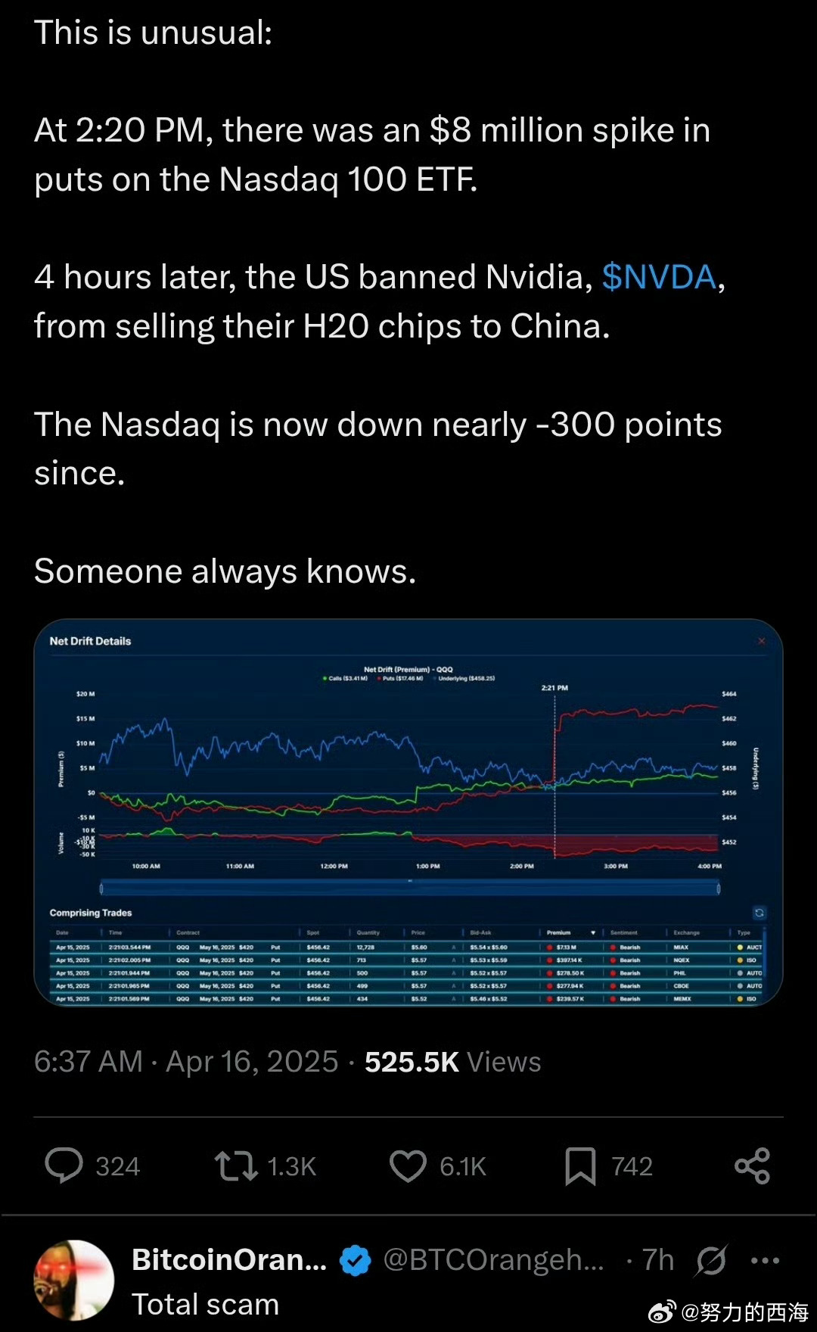The image size is (817, 1332).
Task: Refresh the Comprising Trades table
Action: click(x=760, y=913)
